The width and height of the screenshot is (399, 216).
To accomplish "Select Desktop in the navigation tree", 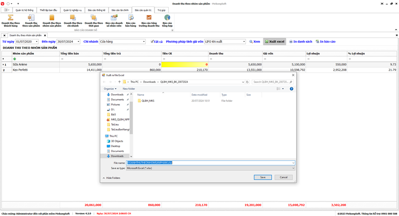I will pyautogui.click(x=116, y=146).
